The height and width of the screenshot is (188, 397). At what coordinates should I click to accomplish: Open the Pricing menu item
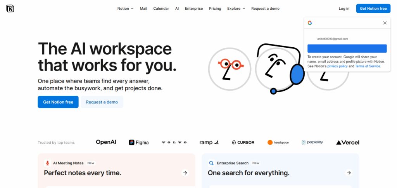pos(215,9)
